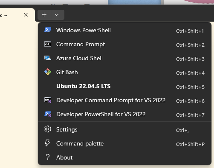Click the Ctrl+Shift+2 shortcut label
Image resolution: width=214 pixels, height=168 pixels.
pyautogui.click(x=190, y=45)
